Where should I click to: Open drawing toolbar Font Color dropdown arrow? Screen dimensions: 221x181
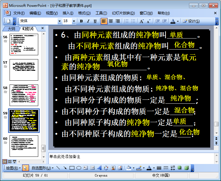(x=154, y=168)
